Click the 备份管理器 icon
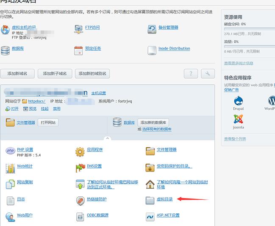The width and height of the screenshot is (275, 226). click(x=152, y=29)
